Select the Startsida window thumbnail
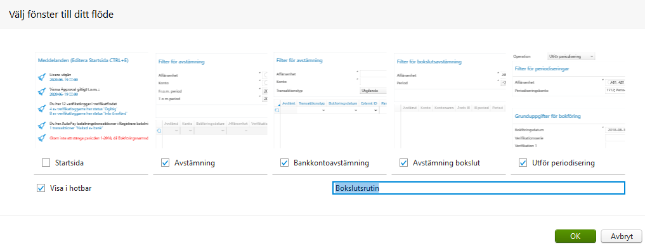This screenshot has width=645, height=251. (91, 100)
